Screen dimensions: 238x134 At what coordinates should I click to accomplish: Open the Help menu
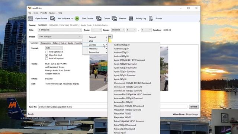click(x=60, y=13)
